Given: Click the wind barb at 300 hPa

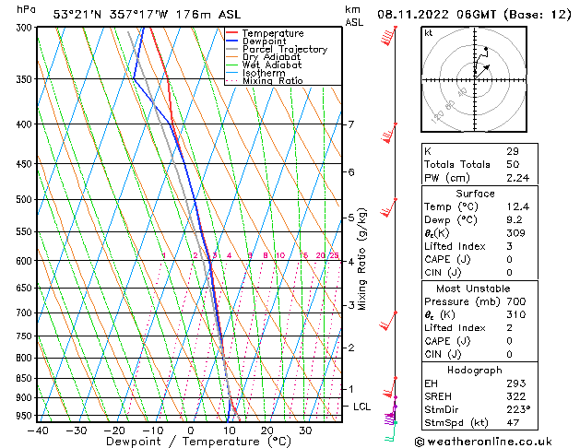Looking at the screenshot, I should [389, 36].
